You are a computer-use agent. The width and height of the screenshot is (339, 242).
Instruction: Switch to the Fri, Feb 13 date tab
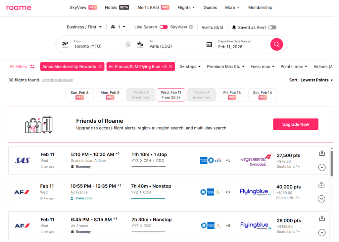(x=232, y=95)
